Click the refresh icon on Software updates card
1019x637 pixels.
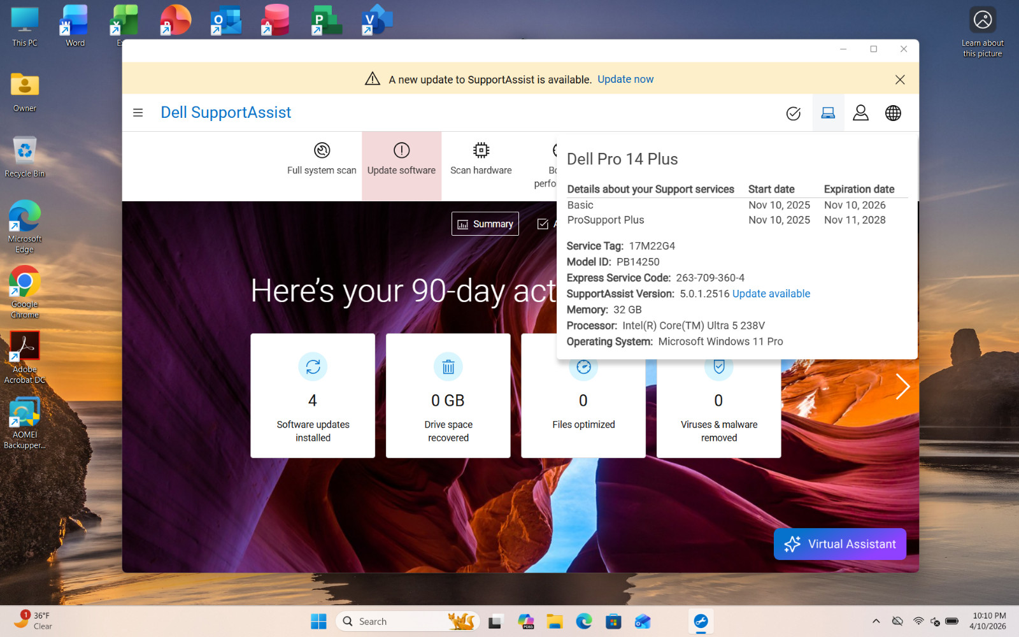[x=313, y=367]
